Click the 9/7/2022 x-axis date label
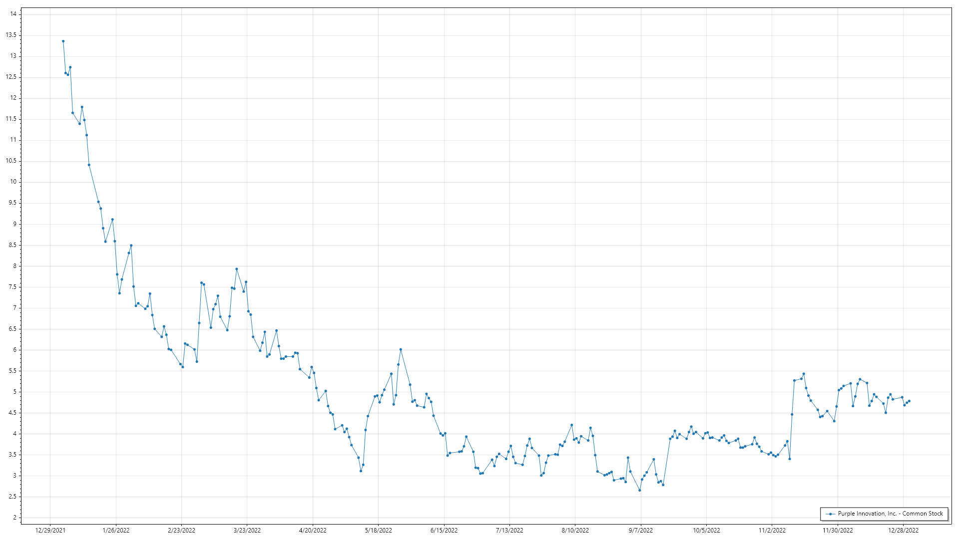Screen dimensions: 959x539 641,531
